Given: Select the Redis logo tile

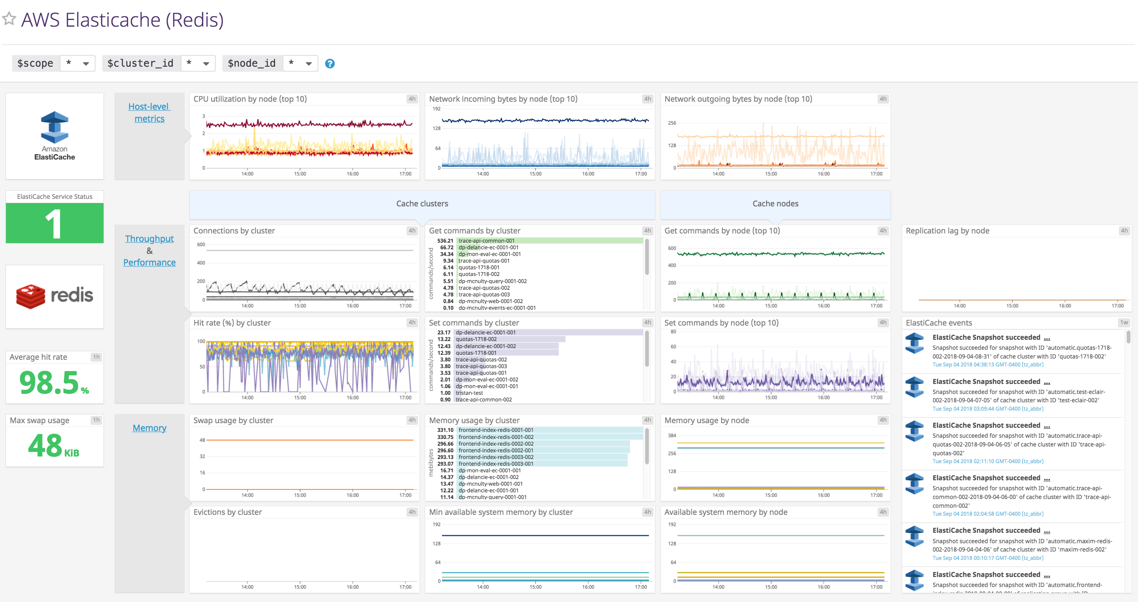Looking at the screenshot, I should click(54, 296).
